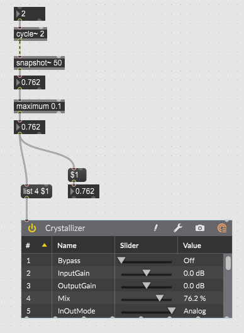This screenshot has width=244, height=333.
Task: Select the maximum 0.1 object
Action: click(39, 106)
